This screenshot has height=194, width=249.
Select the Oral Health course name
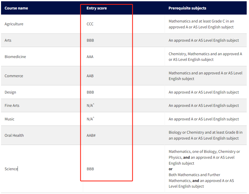(x=14, y=135)
